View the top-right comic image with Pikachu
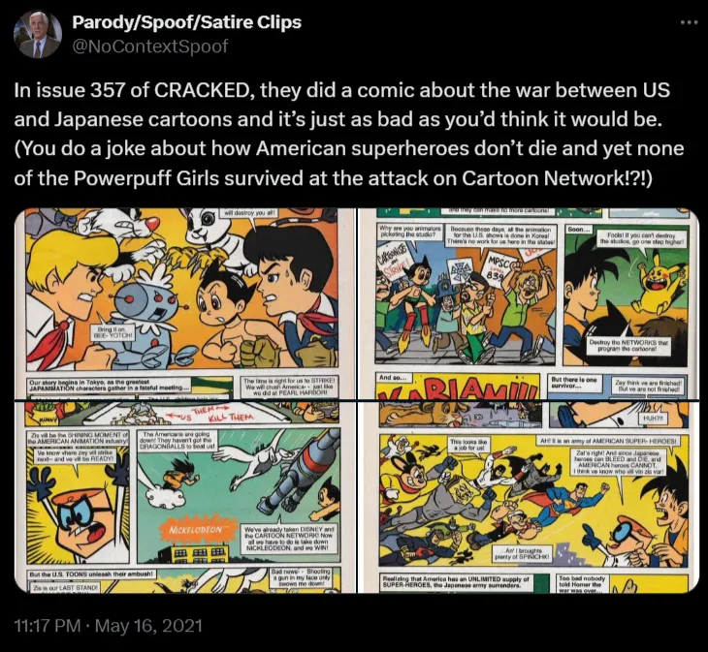Viewport: 708px width, 652px height. 529,304
